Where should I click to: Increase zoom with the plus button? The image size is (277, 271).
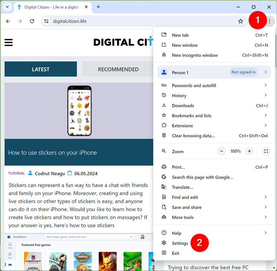(x=249, y=151)
